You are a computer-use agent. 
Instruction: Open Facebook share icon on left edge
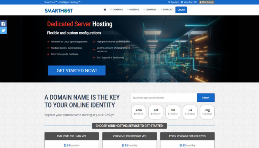(x=3, y=24)
